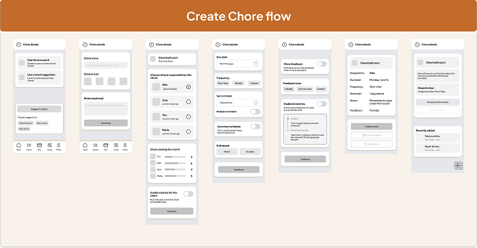Select the Maria radio button
The height and width of the screenshot is (248, 477).
(x=188, y=132)
